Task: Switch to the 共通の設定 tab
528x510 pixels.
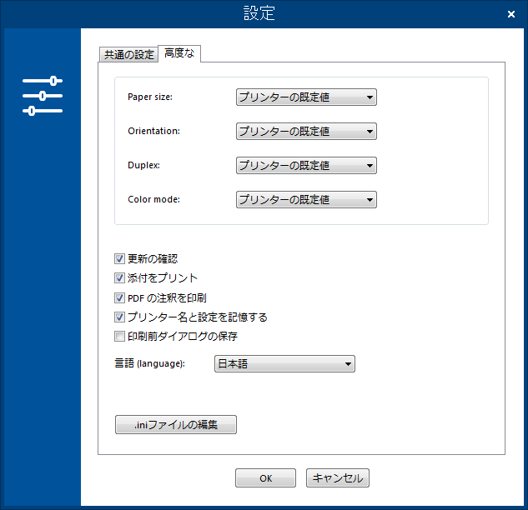Action: click(x=128, y=54)
